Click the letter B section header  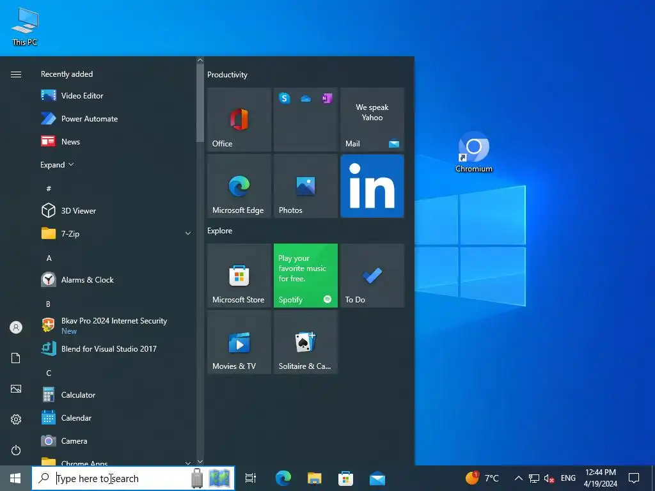pos(49,304)
